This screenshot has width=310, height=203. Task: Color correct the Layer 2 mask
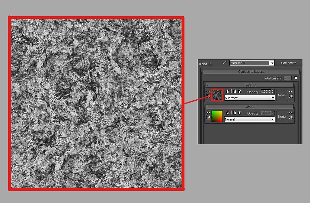click(291, 96)
